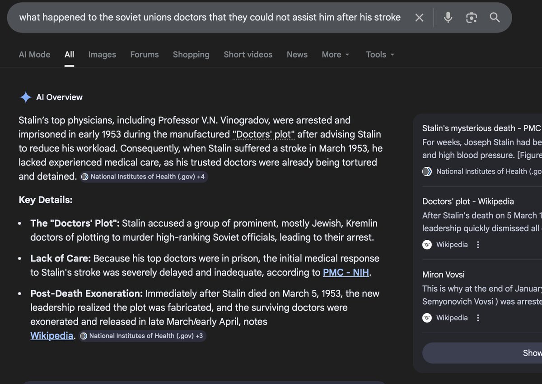Image resolution: width=542 pixels, height=384 pixels.
Task: Open Google Lens image search icon
Action: 472,18
